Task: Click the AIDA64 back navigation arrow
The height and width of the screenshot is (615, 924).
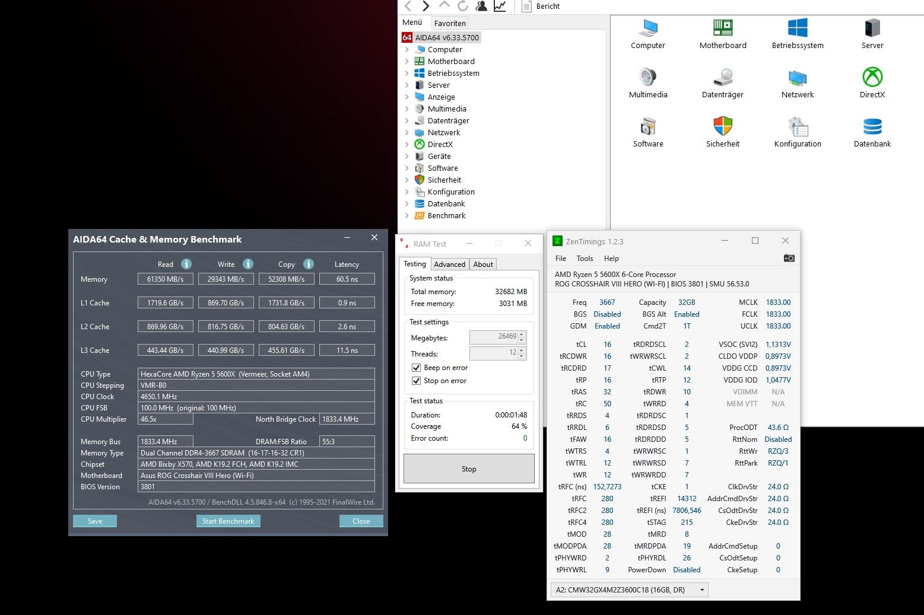Action: (x=408, y=6)
